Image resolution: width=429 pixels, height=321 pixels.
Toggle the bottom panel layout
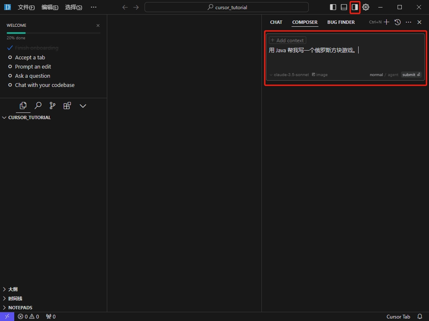click(344, 7)
